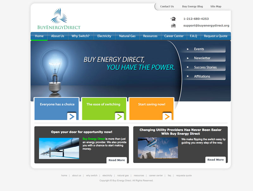Screen dimensions: 253x191
Task: Click the pipeline photo thumbnail
Action: [x=59, y=148]
